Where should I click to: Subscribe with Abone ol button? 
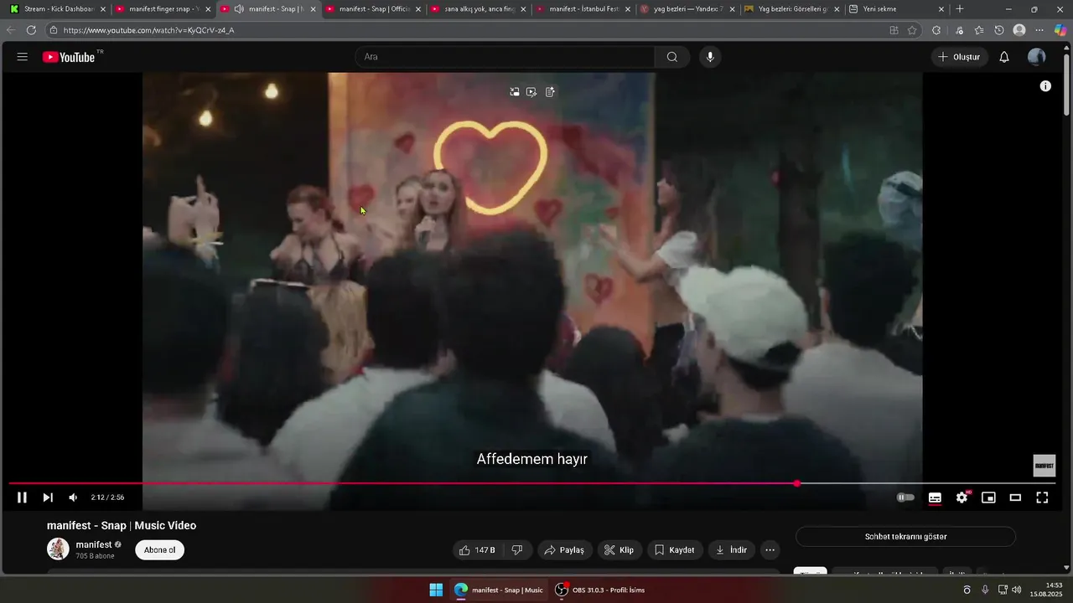159,550
